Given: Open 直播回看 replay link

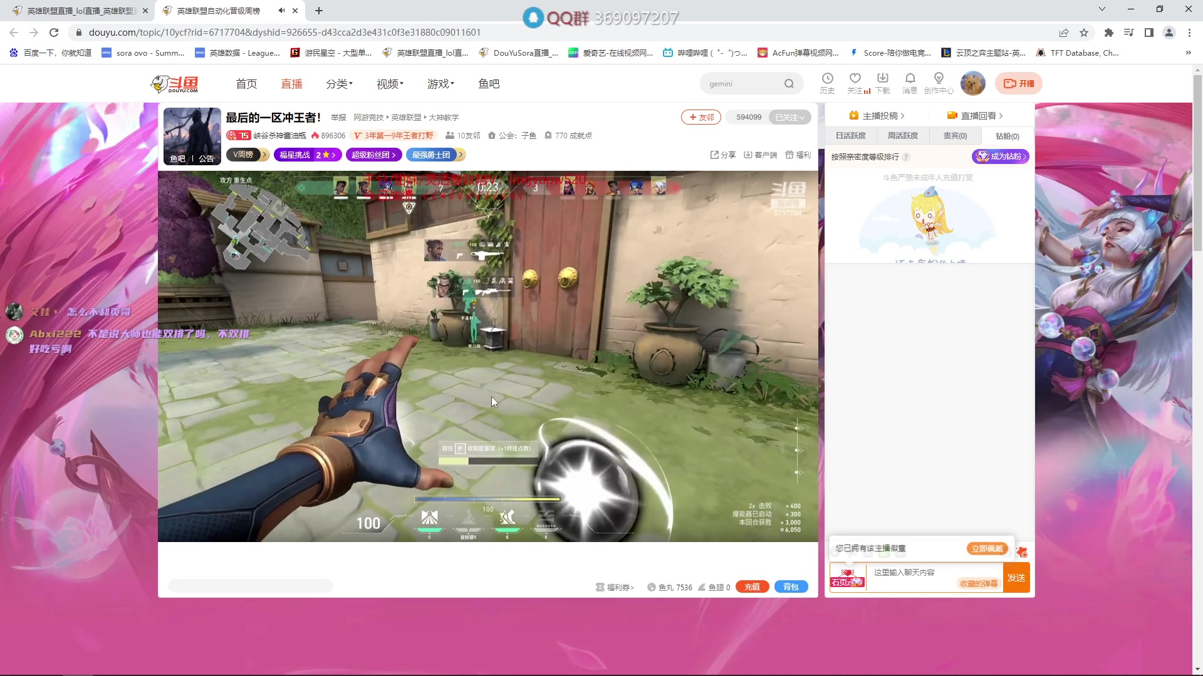Looking at the screenshot, I should point(975,116).
